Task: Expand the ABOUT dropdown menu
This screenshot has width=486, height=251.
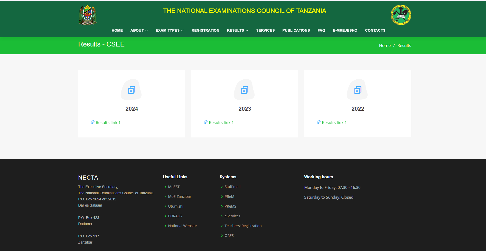Action: pos(139,30)
